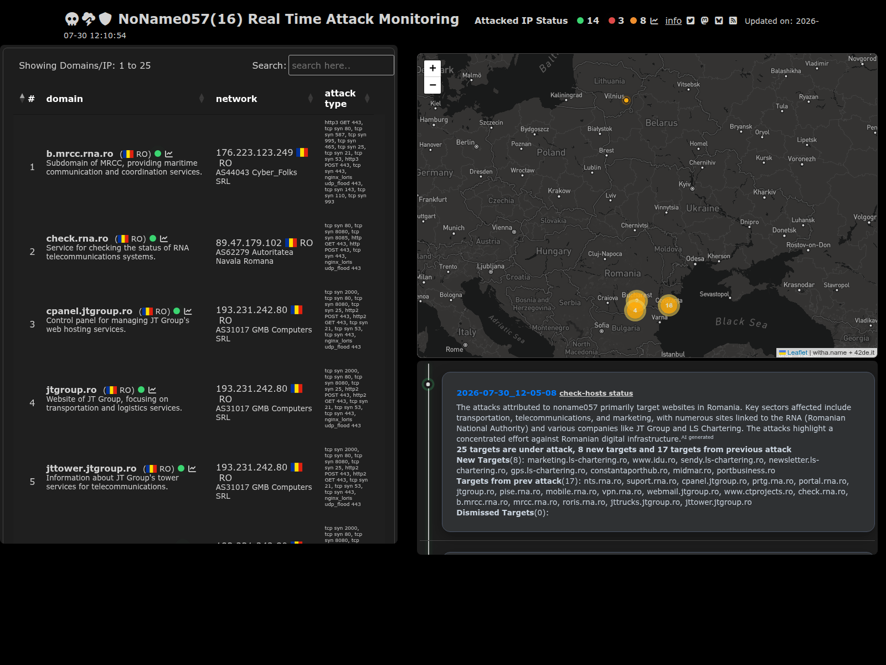Click the green status dot for jttower.jtgroup.ro
This screenshot has height=665, width=886.
pos(181,469)
